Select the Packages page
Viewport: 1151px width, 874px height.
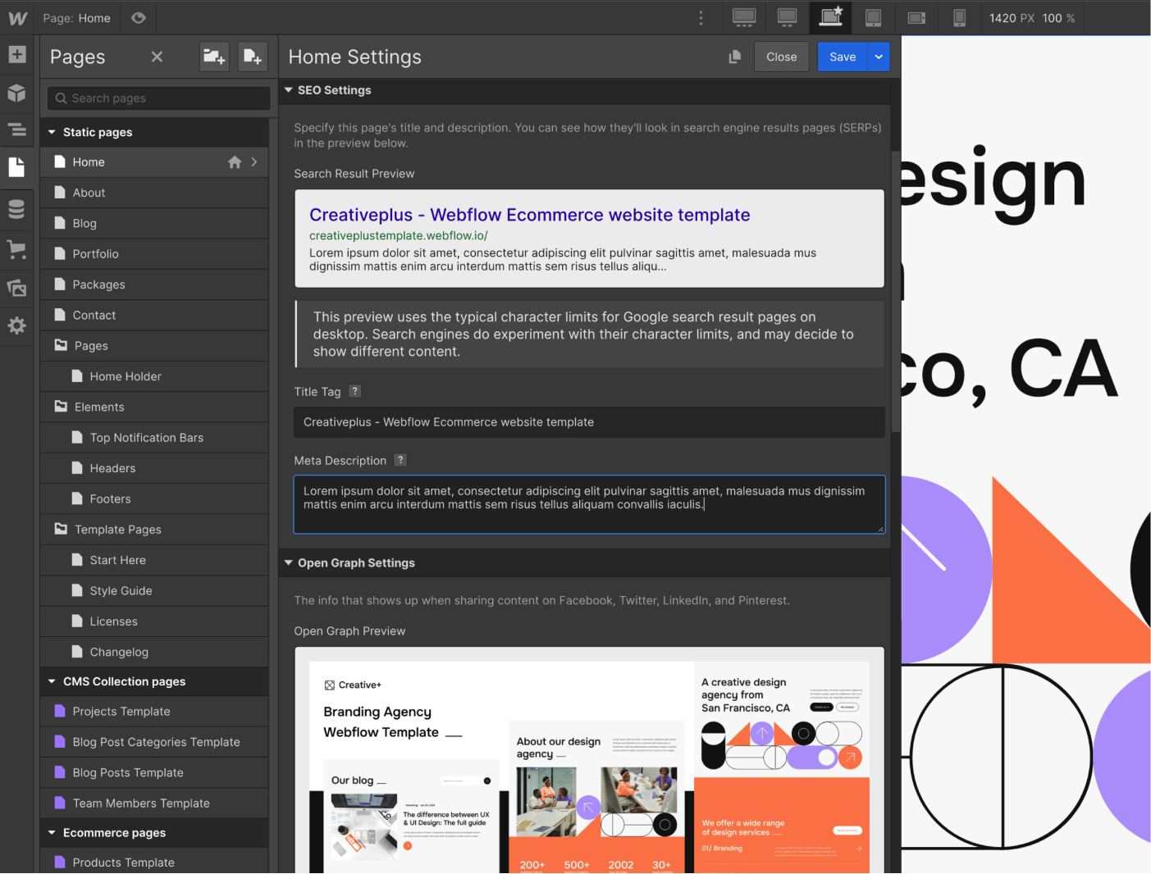[x=154, y=285]
